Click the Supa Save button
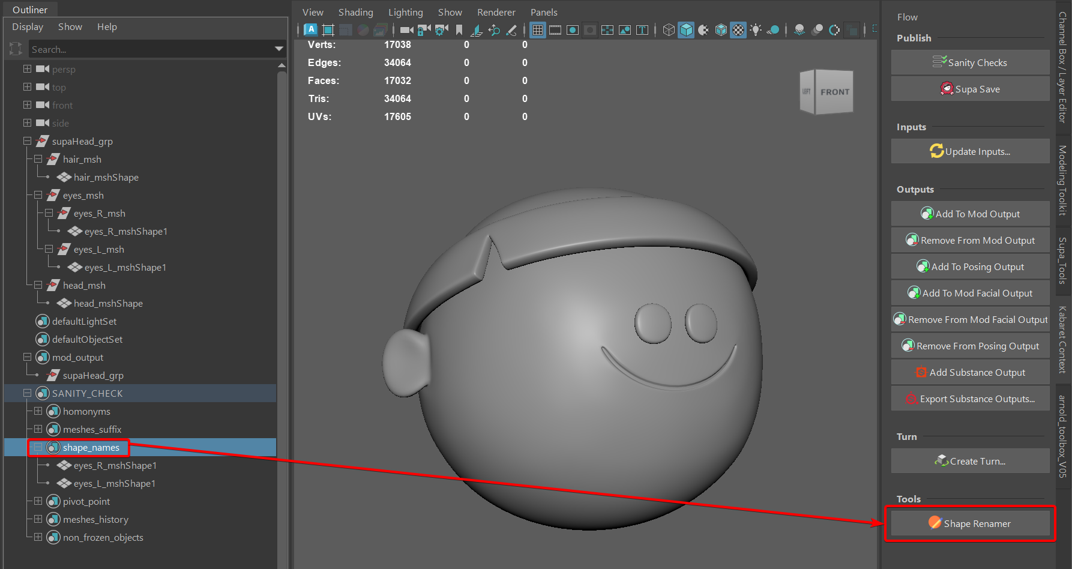Viewport: 1072px width, 569px height. (970, 89)
